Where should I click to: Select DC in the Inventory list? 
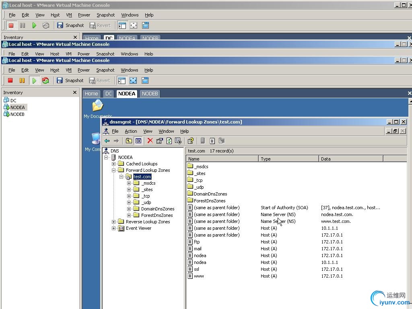13,101
